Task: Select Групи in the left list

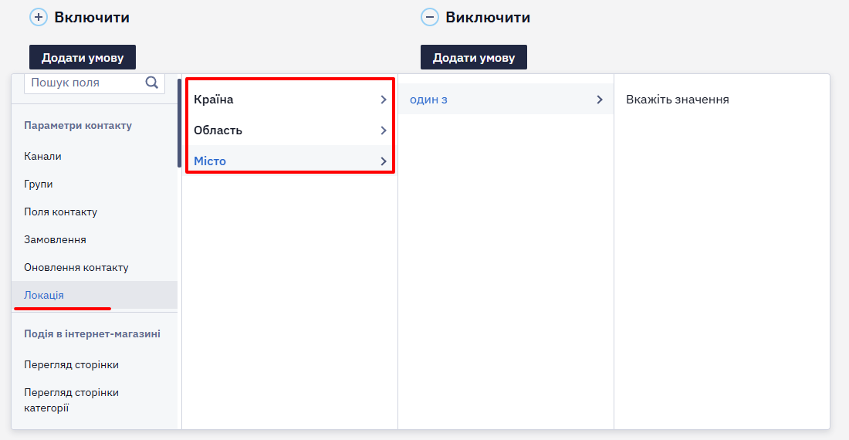Action: (39, 184)
